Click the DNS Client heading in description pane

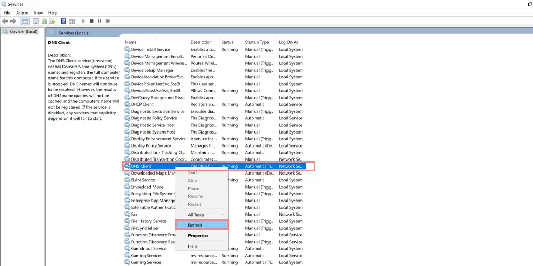click(59, 43)
